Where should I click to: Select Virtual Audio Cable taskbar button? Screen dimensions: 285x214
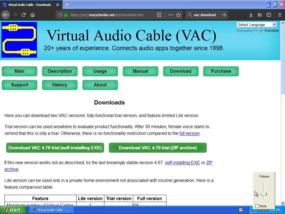click(51, 210)
